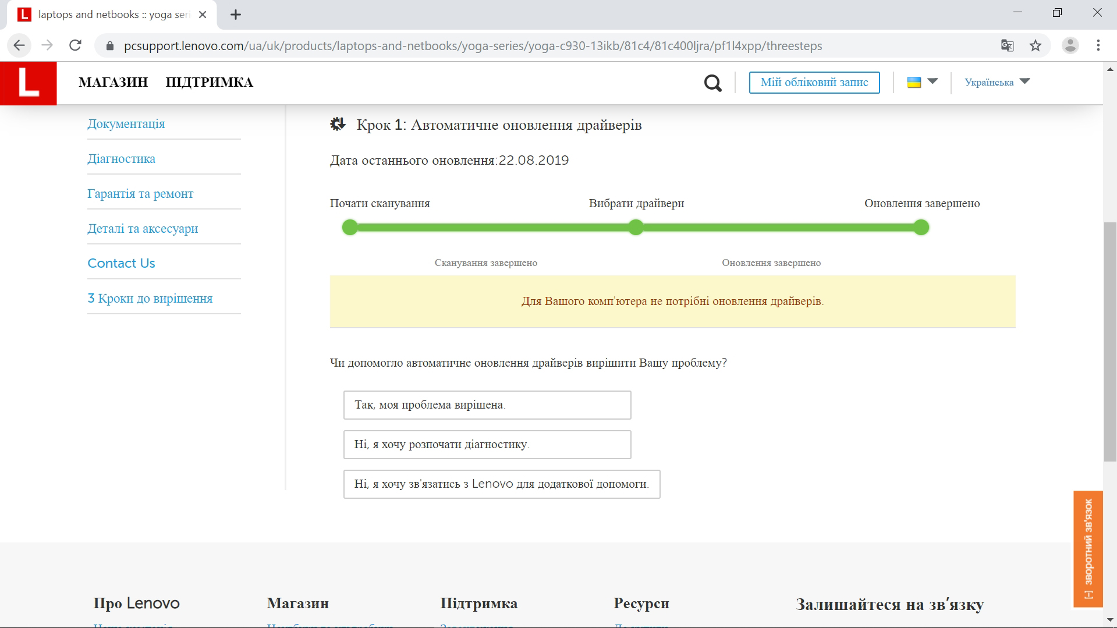Screen dimensions: 1117x628
Task: Click the Google Translate page icon
Action: click(1007, 45)
